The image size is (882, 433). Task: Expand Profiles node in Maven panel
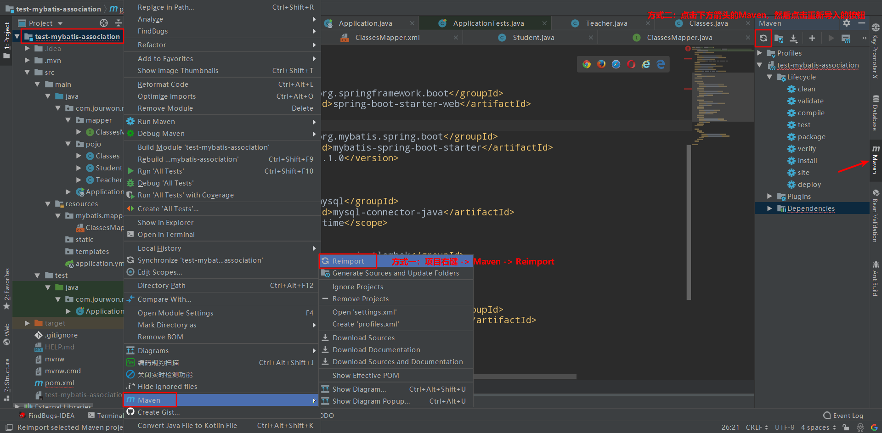pyautogui.click(x=760, y=53)
